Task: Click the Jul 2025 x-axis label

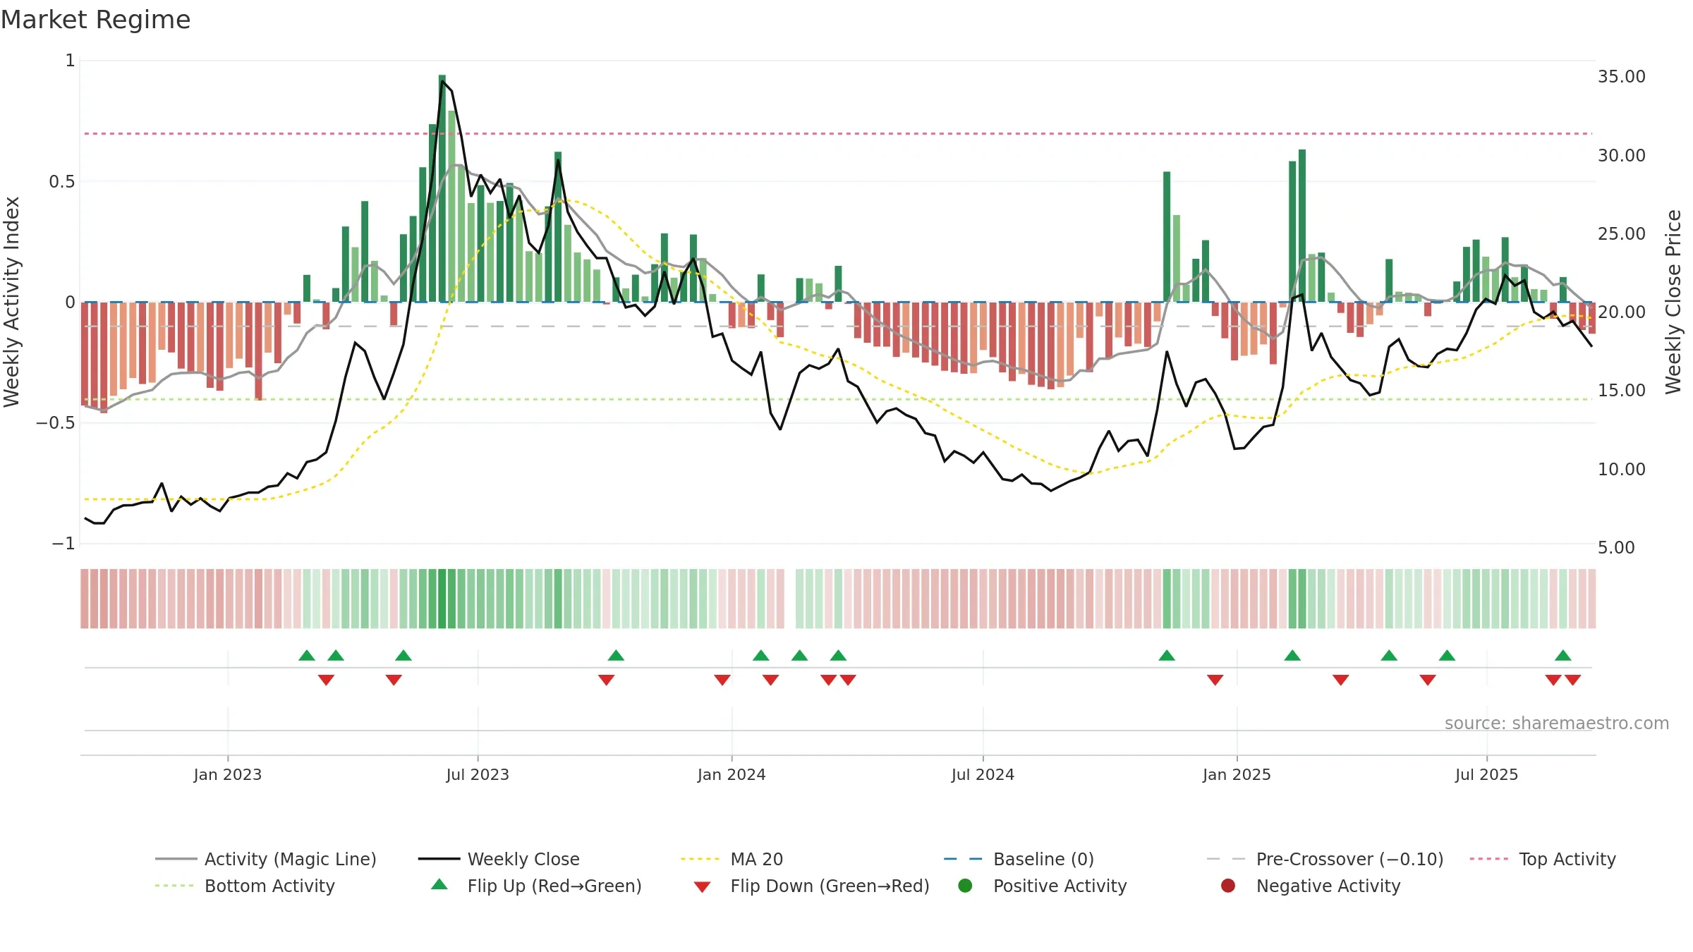Action: [x=1486, y=774]
